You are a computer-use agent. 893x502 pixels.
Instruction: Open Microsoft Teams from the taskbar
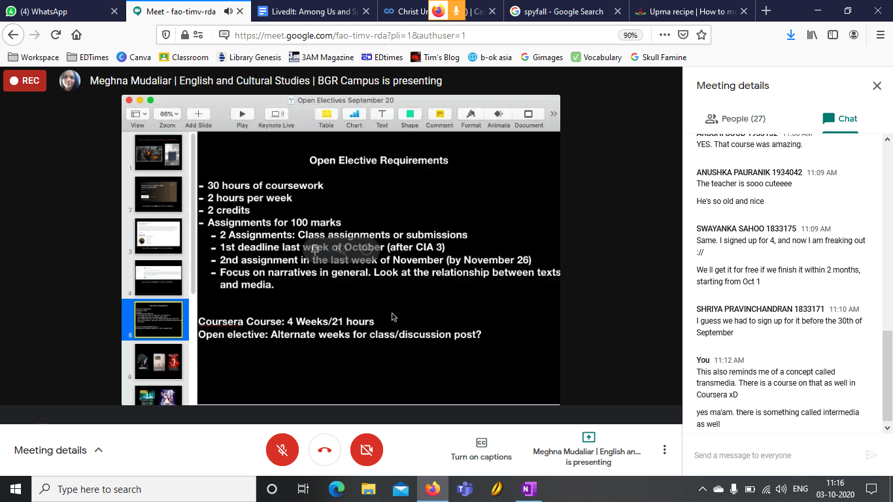click(464, 489)
